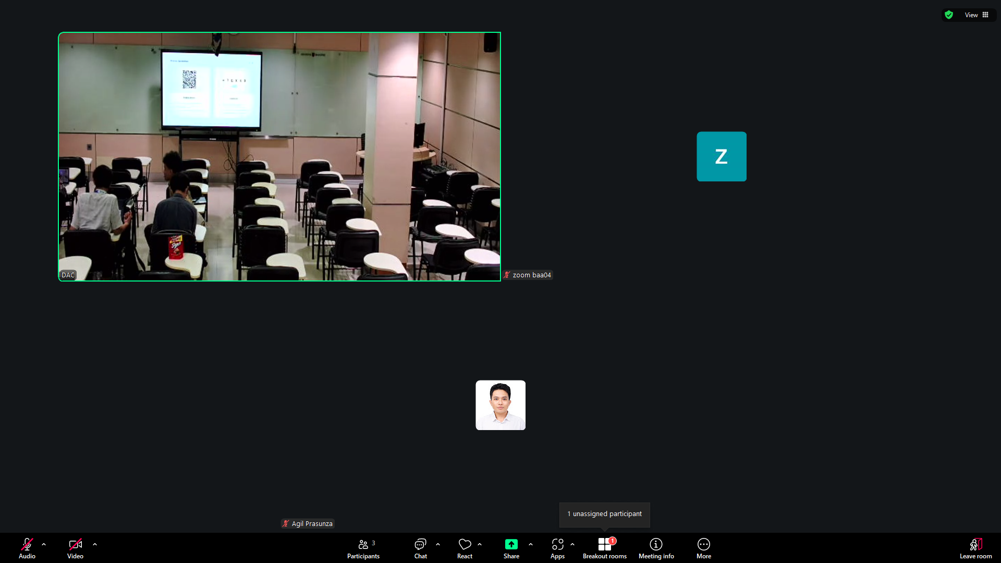Open the Chat panel
The width and height of the screenshot is (1001, 563).
[420, 548]
